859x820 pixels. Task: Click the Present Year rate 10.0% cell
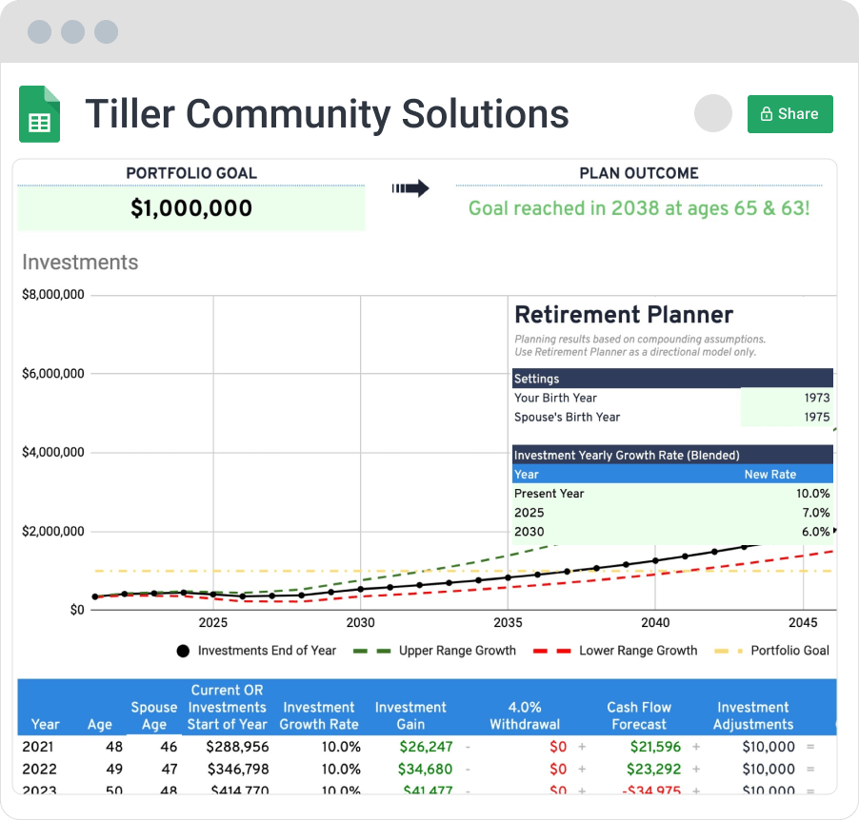812,494
